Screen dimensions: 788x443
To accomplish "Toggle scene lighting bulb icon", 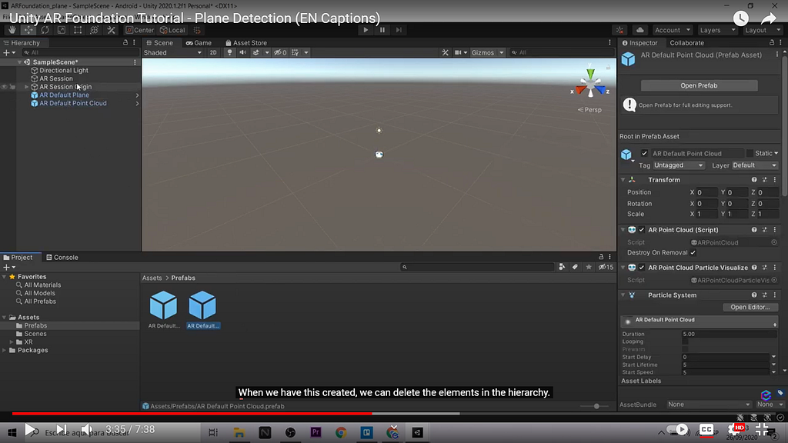I will click(229, 52).
